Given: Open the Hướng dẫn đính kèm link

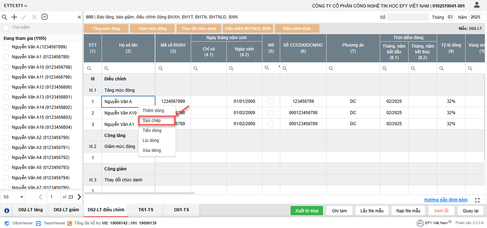Looking at the screenshot, I should coord(446,200).
